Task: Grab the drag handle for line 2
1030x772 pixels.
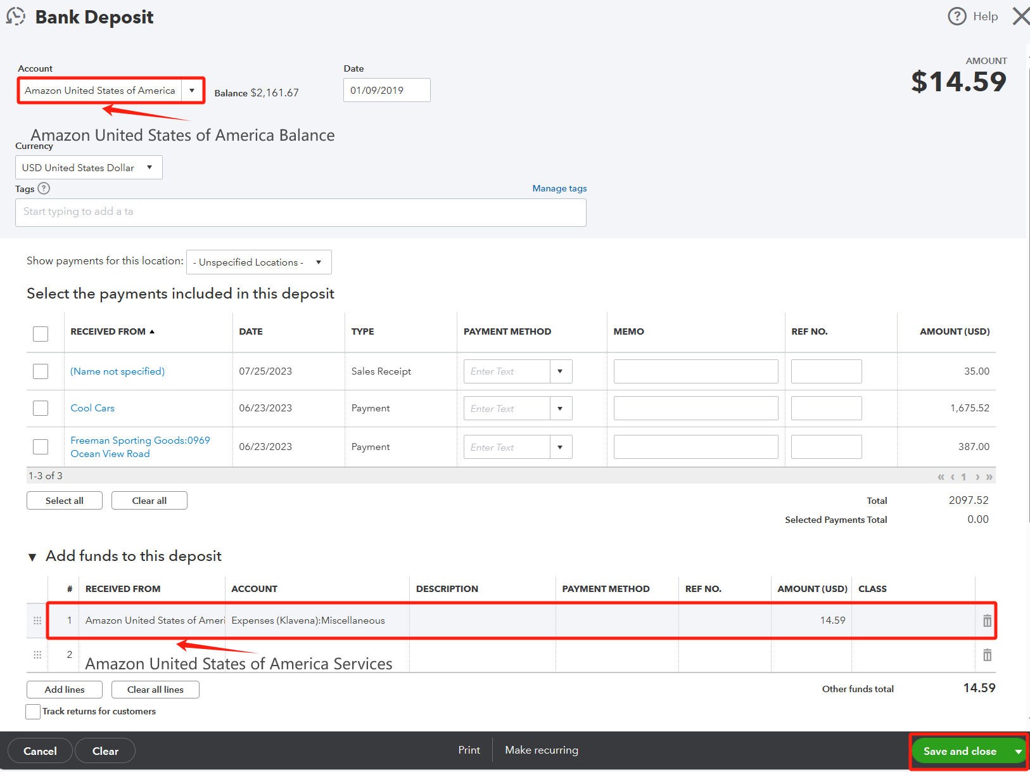Action: tap(37, 655)
